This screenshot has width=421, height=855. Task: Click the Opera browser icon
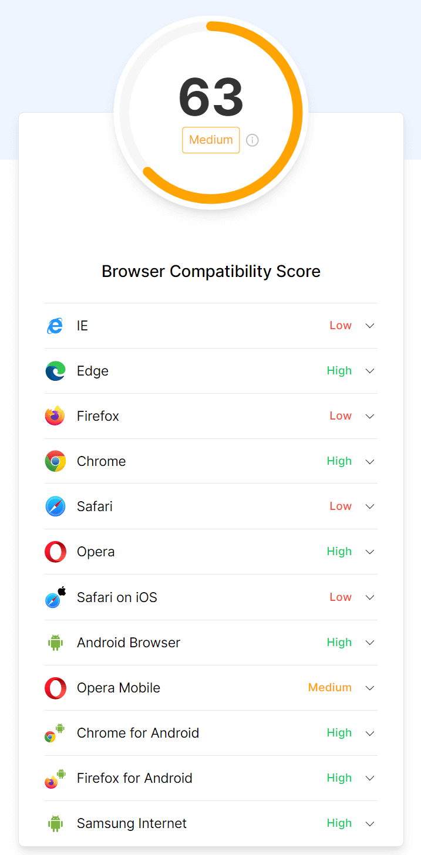(56, 552)
